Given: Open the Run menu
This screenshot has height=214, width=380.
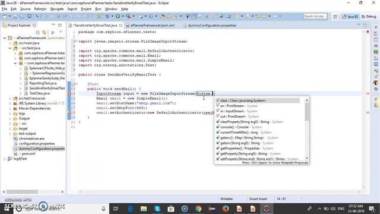Looking at the screenshot, I should point(98,9).
